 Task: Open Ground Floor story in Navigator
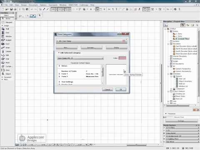[182, 39]
